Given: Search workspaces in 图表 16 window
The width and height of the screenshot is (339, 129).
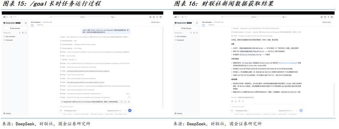Looking at the screenshot, I should pos(191,33).
